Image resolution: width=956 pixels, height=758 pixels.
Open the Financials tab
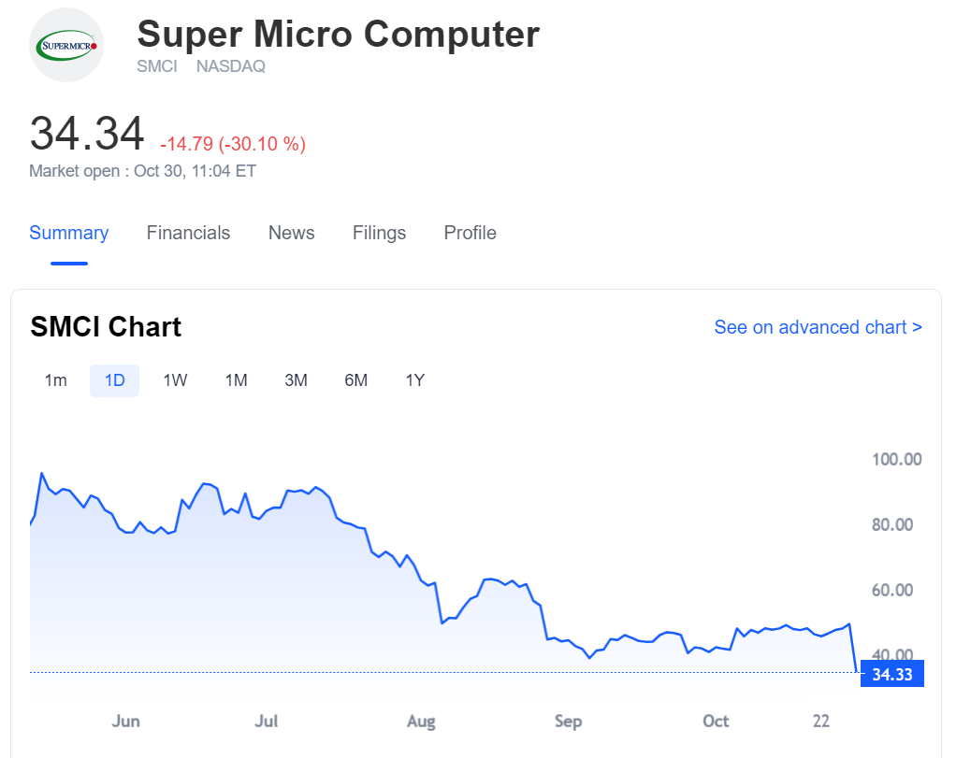(188, 233)
